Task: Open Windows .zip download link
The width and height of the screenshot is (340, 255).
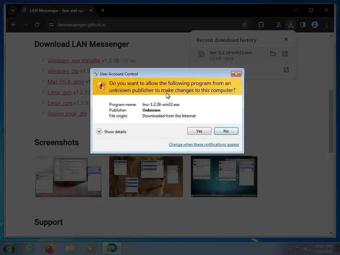Action: coord(63,71)
